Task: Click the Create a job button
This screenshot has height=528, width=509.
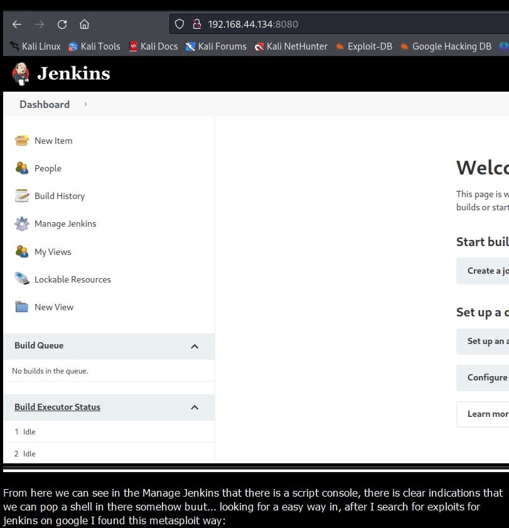Action: click(x=483, y=271)
